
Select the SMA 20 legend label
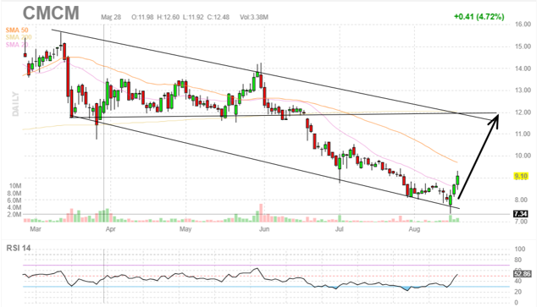17,45
